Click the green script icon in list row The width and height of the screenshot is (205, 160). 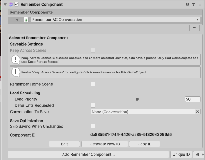(26, 20)
